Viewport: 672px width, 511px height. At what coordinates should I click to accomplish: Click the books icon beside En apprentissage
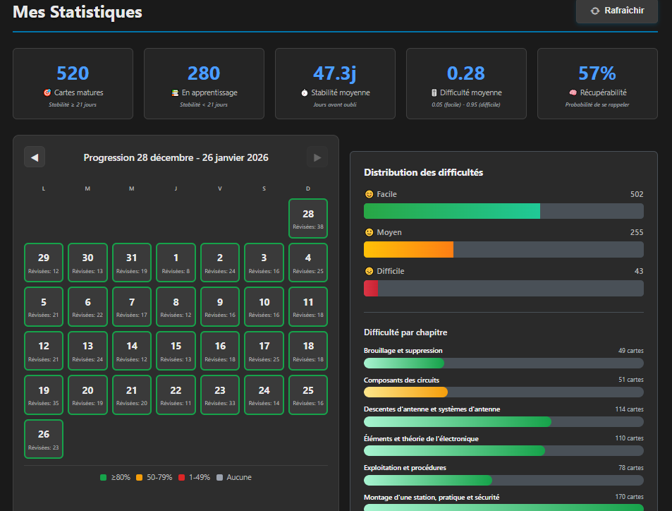pyautogui.click(x=175, y=92)
